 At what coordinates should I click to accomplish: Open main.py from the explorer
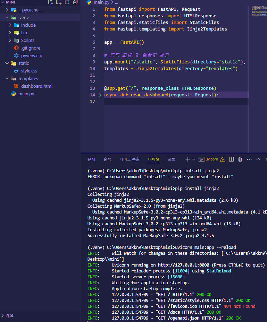[26, 94]
